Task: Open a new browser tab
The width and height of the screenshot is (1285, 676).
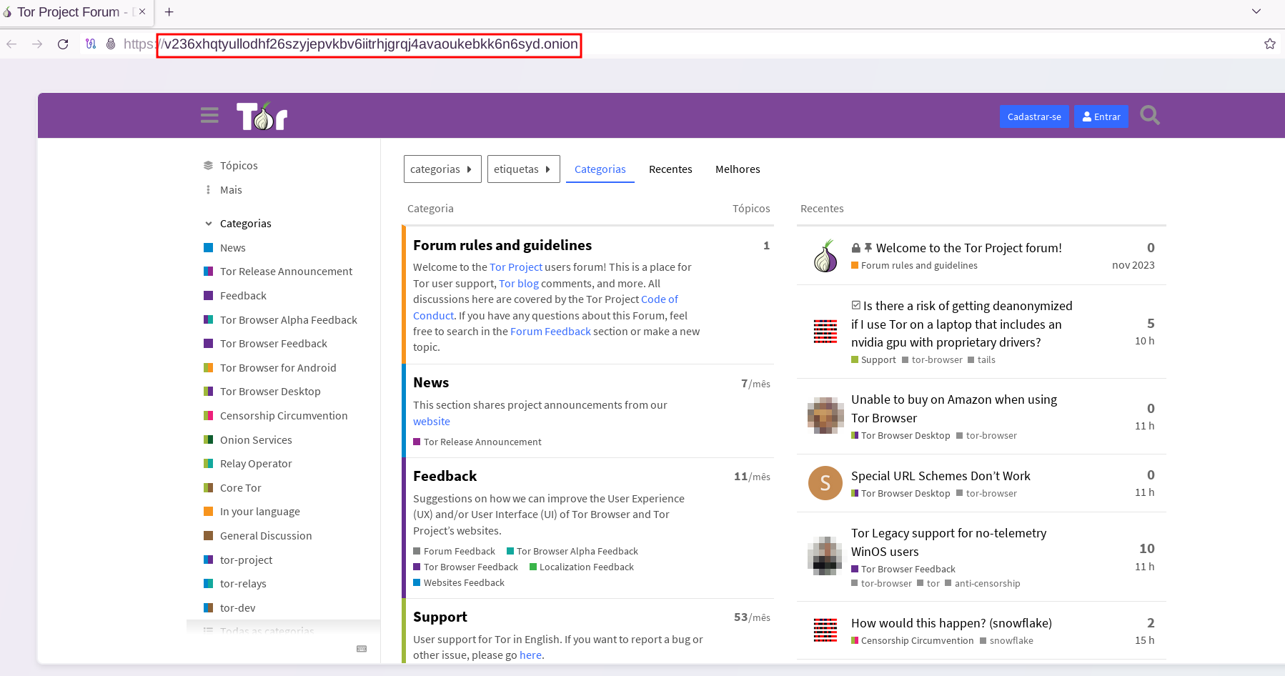Action: pos(169,12)
